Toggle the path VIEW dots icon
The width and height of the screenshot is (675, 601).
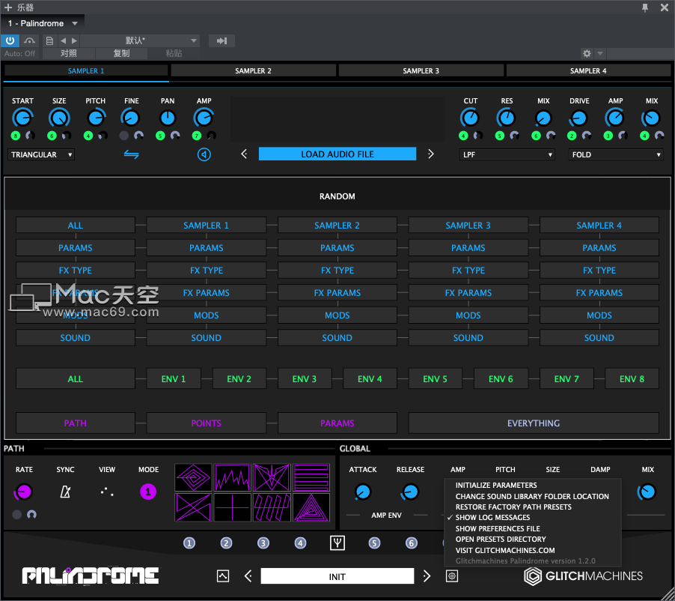click(107, 492)
